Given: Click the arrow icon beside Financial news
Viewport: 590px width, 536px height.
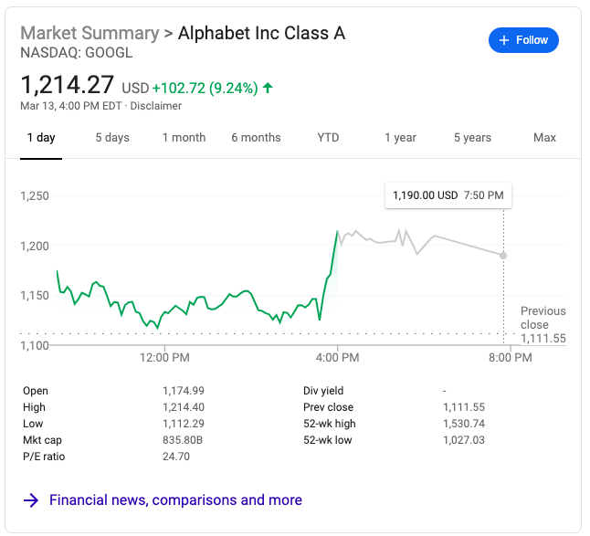Looking at the screenshot, I should tap(31, 500).
